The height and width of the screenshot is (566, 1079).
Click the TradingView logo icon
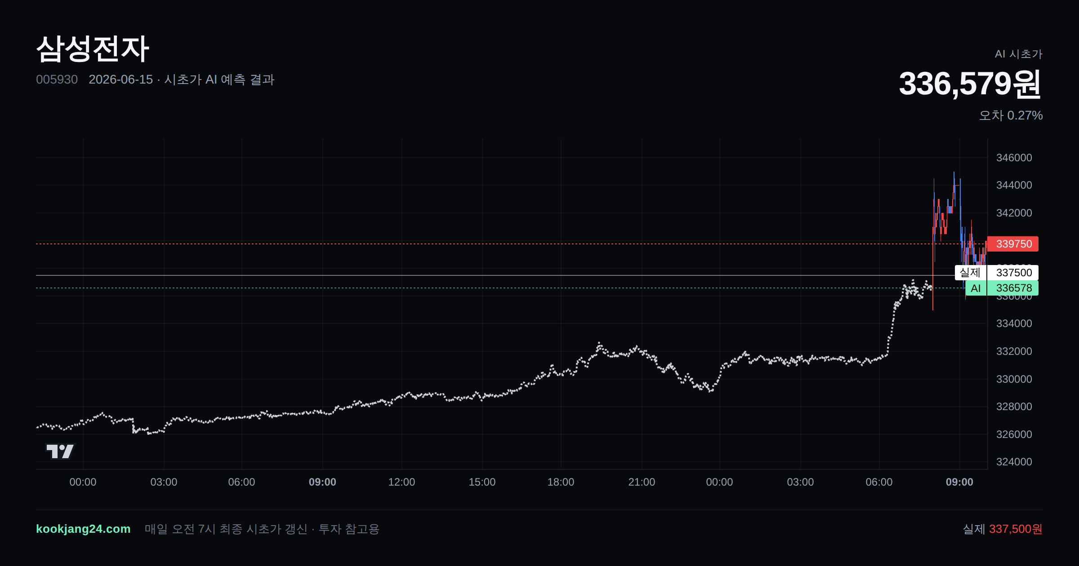pyautogui.click(x=60, y=451)
